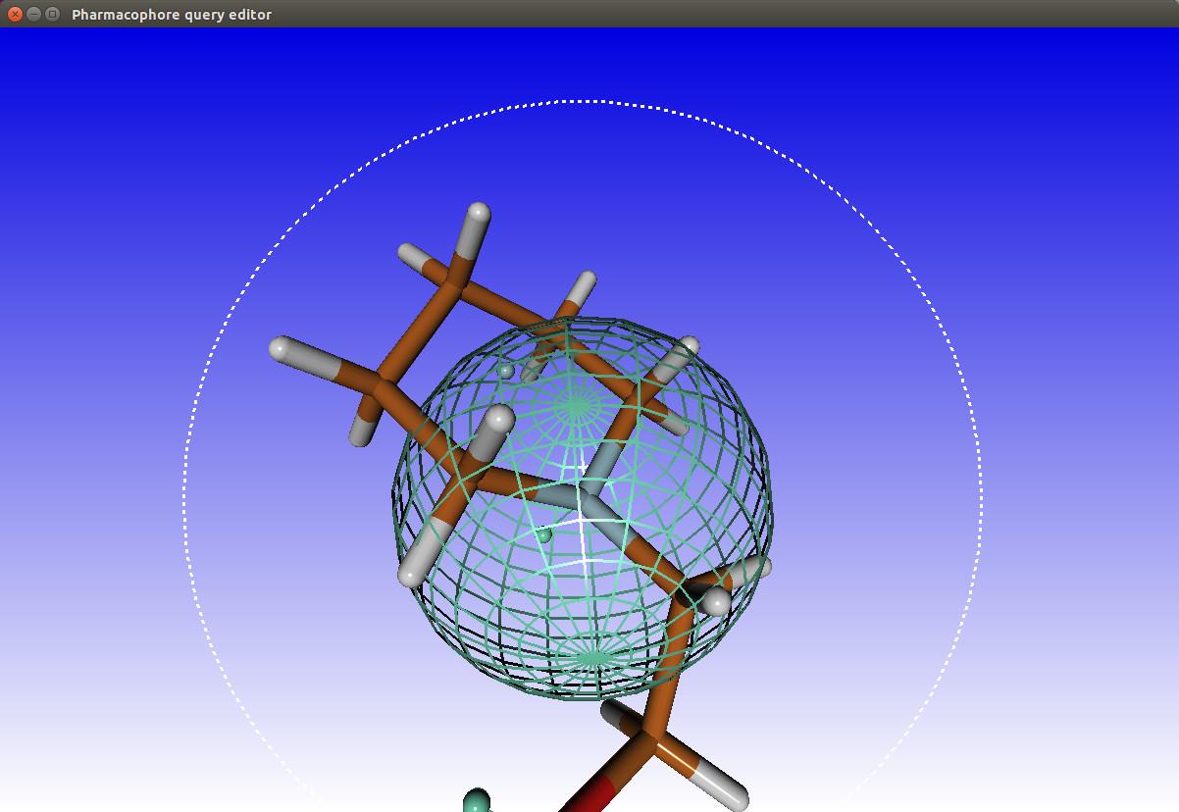Pick the small green dot below the crosshair

point(544,535)
